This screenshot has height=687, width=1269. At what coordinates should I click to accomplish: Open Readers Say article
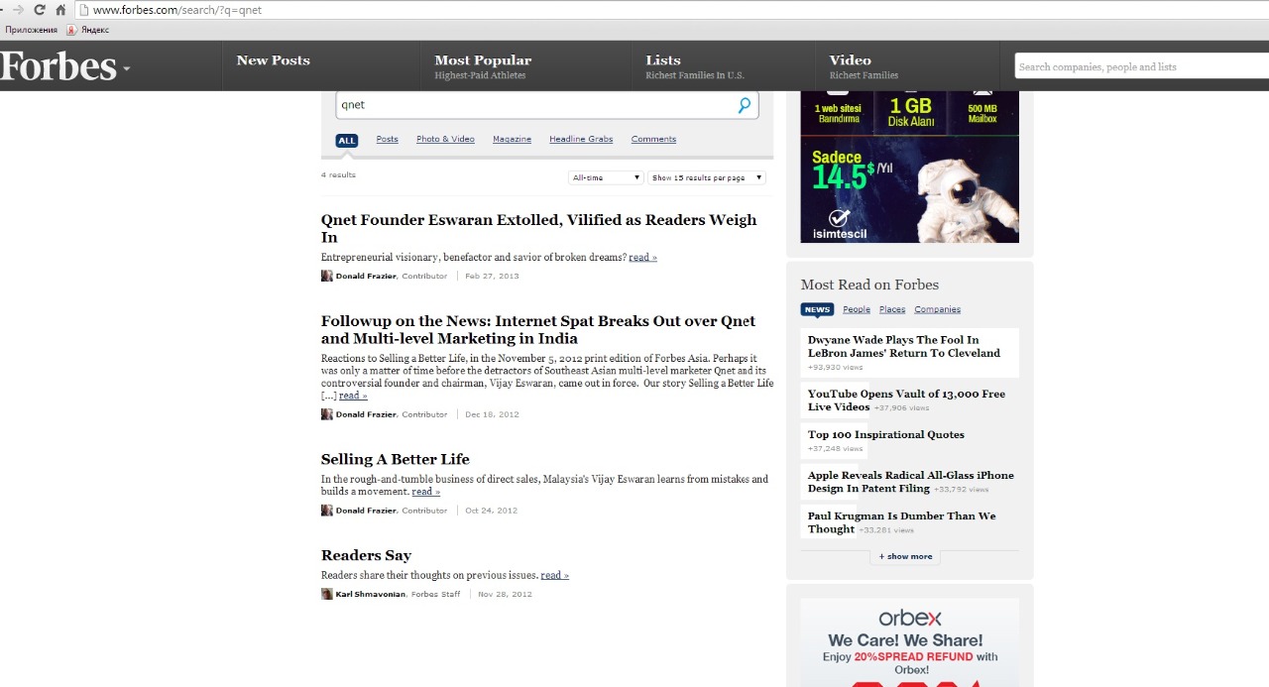[x=366, y=555]
